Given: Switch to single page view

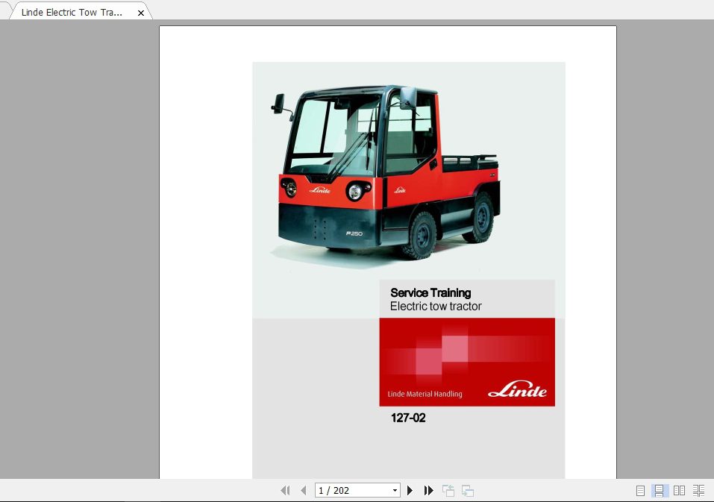Looking at the screenshot, I should point(640,490).
